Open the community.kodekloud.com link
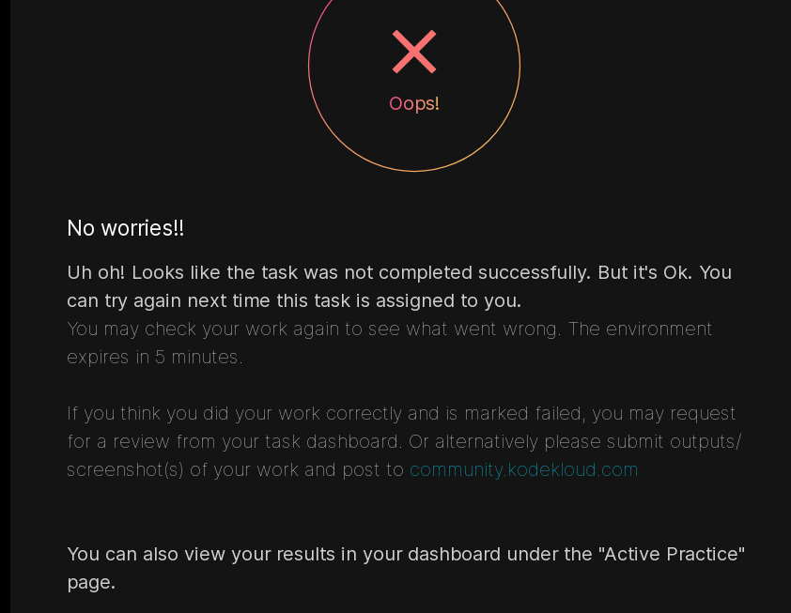The image size is (791, 613). point(523,469)
